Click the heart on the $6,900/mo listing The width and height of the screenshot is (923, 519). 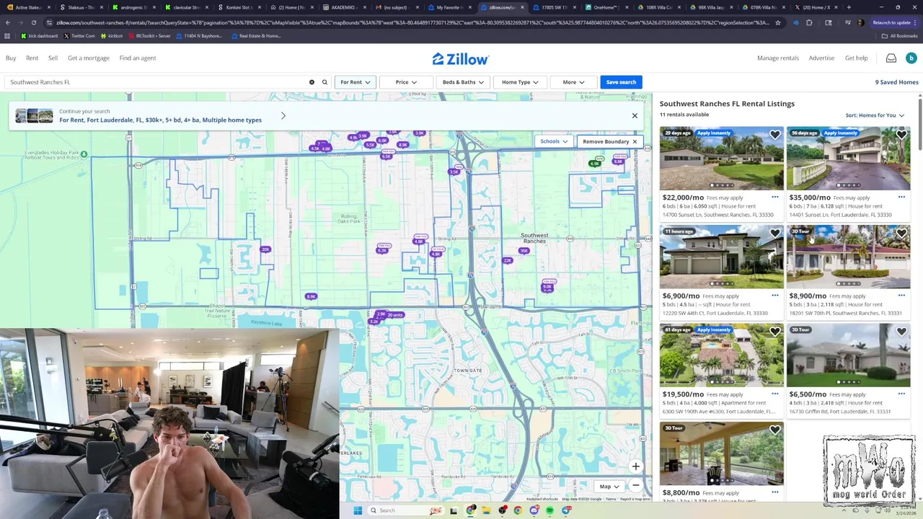[x=774, y=234]
